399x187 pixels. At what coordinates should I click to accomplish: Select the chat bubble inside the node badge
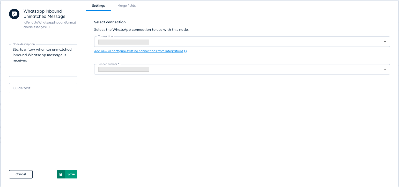tap(14, 14)
